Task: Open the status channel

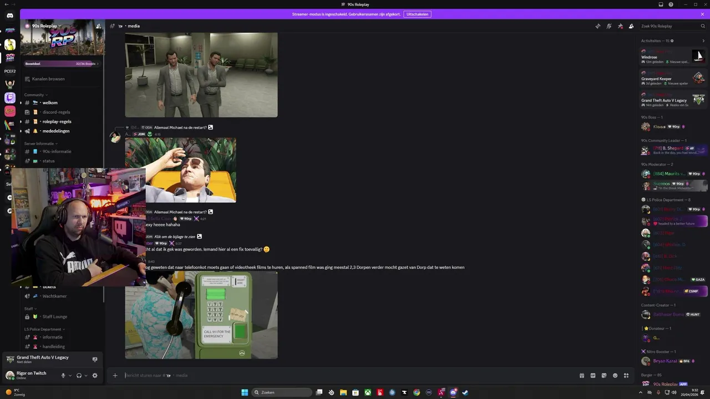Action: pos(62,161)
